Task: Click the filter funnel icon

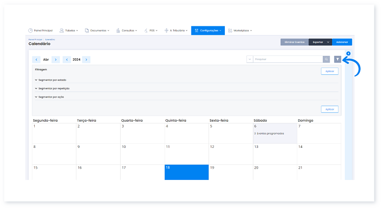Action: (x=338, y=59)
